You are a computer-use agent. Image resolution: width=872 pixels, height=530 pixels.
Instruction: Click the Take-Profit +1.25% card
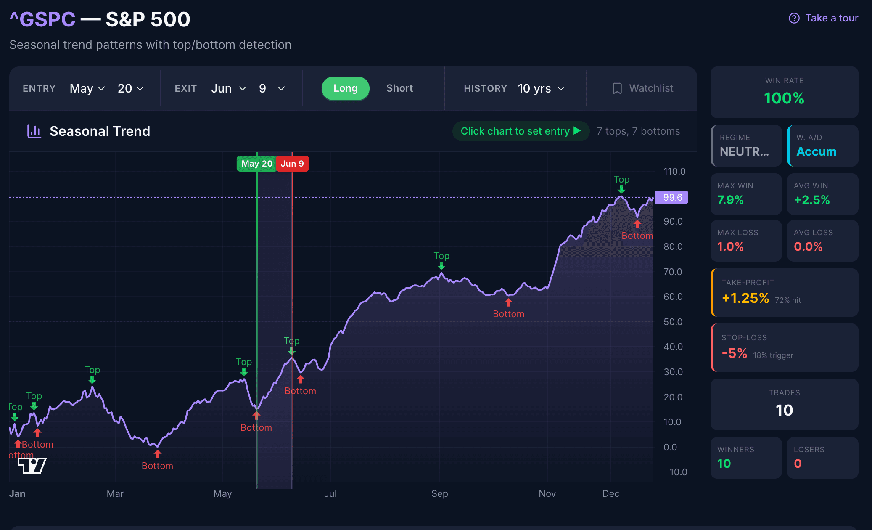pyautogui.click(x=784, y=292)
